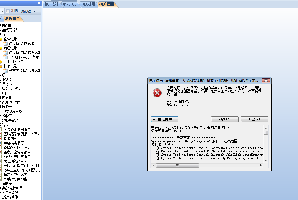Open the 肿瘤报告书写 entry
This screenshot has width=298, height=200.
coord(14,143)
